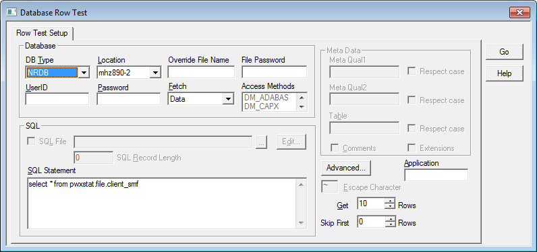Click the Go button
Viewport: 537px width, 252px height.
(504, 52)
